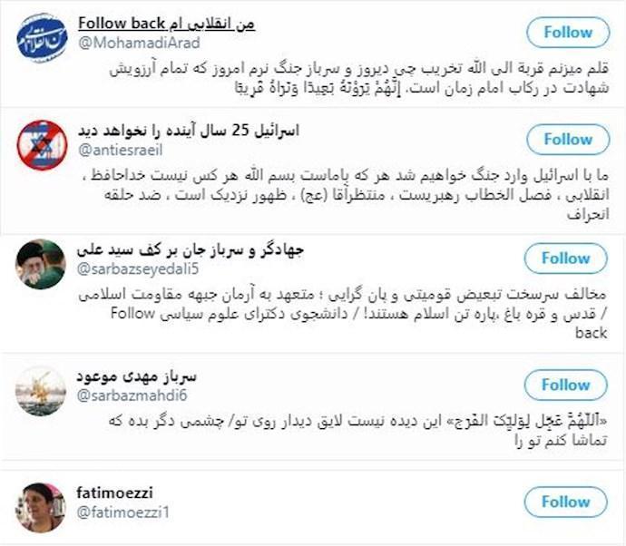
Task: Follow the @fatimoezzi1 account
Action: point(566,502)
